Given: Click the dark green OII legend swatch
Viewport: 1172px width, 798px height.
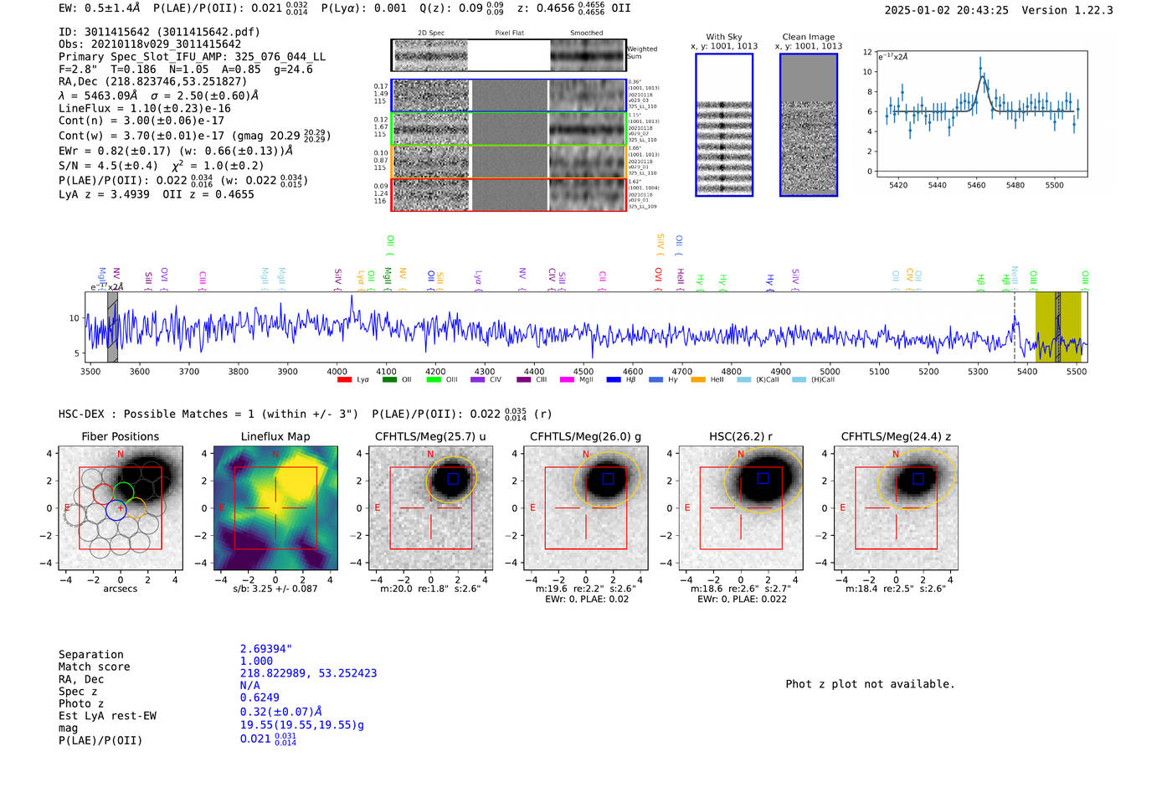Looking at the screenshot, I should (389, 380).
